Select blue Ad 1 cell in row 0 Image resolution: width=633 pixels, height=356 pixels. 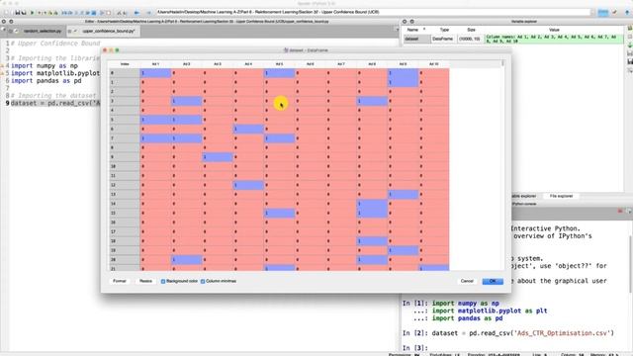pyautogui.click(x=155, y=73)
